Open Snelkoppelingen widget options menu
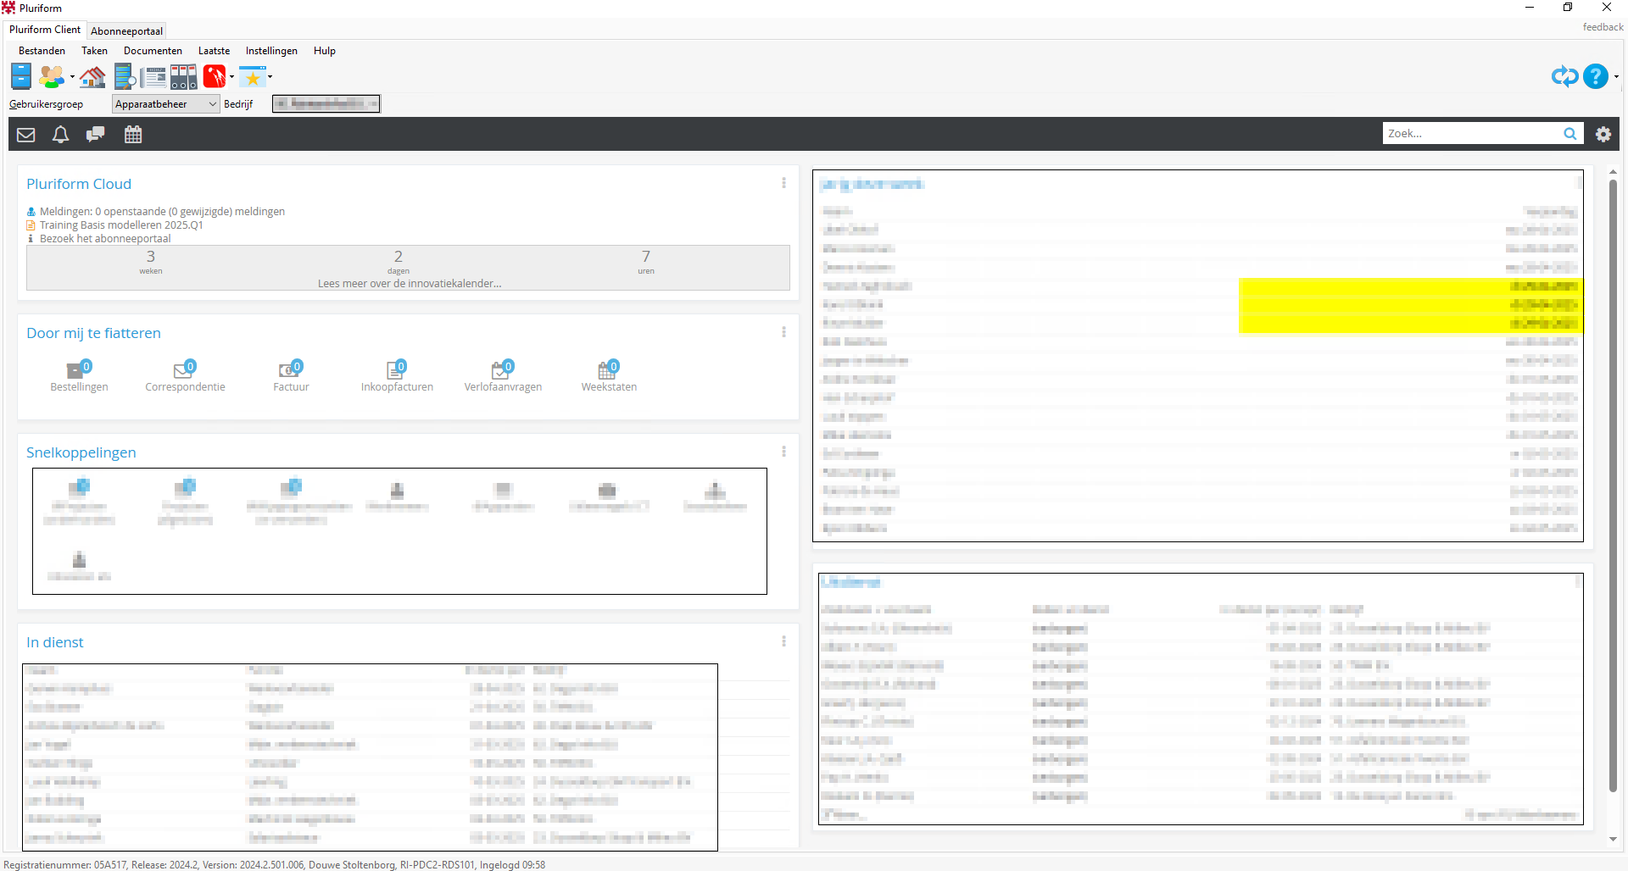Screen dimensions: 1628x871 point(783,452)
